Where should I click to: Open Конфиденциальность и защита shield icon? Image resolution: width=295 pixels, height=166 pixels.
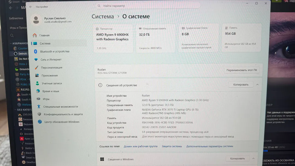click(39, 114)
